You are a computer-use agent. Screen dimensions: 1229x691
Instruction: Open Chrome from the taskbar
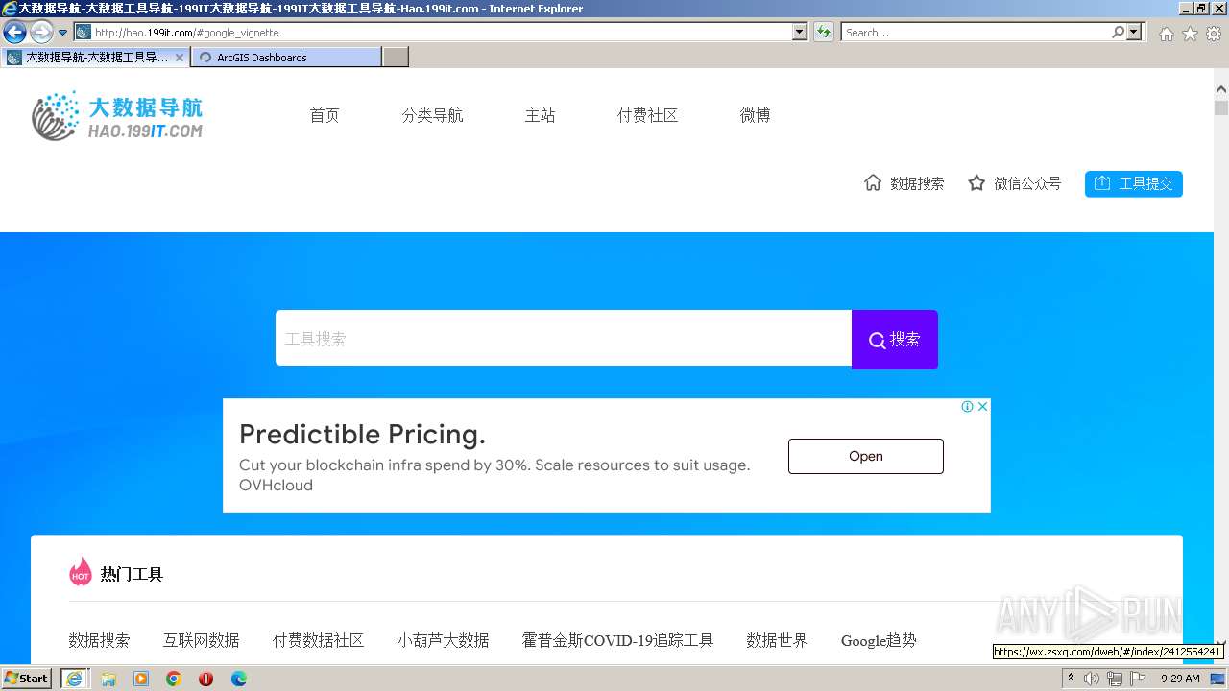click(x=174, y=679)
